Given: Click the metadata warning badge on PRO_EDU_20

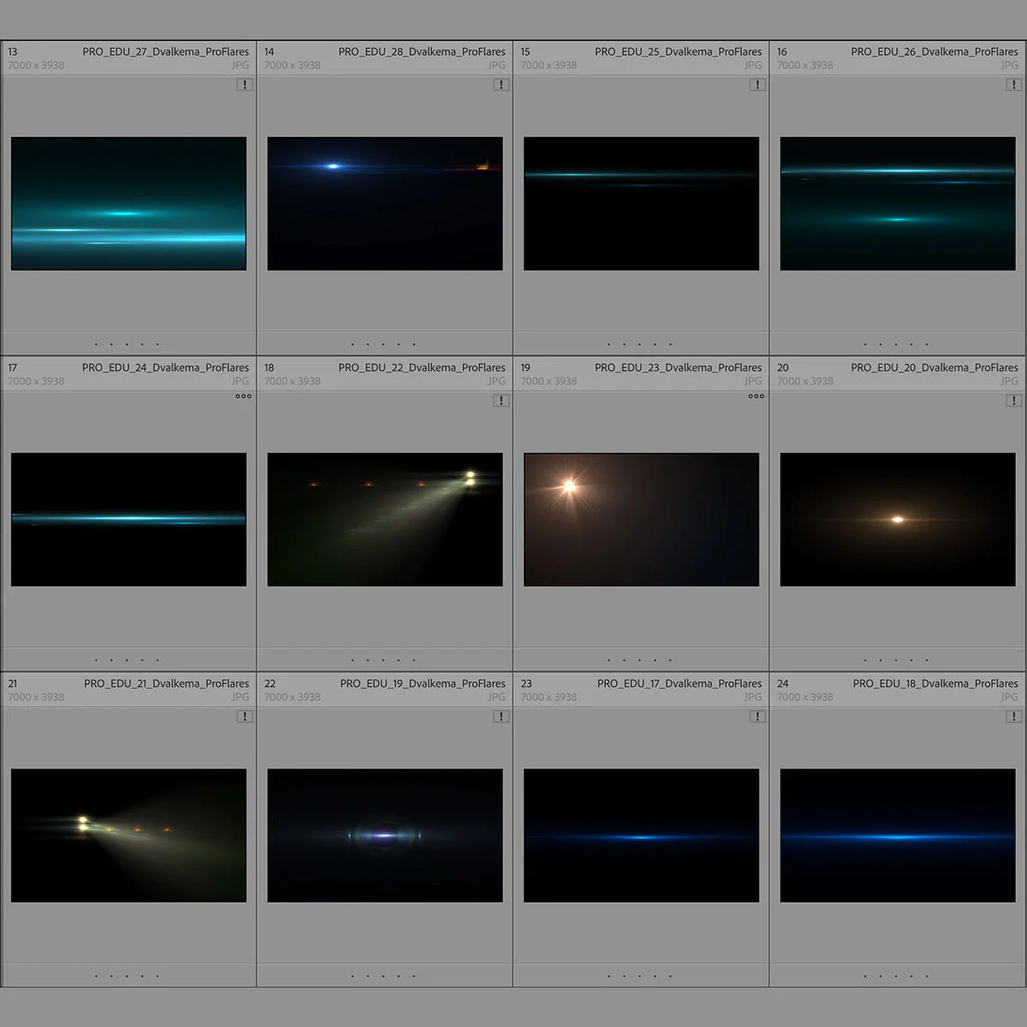Looking at the screenshot, I should tap(1014, 401).
